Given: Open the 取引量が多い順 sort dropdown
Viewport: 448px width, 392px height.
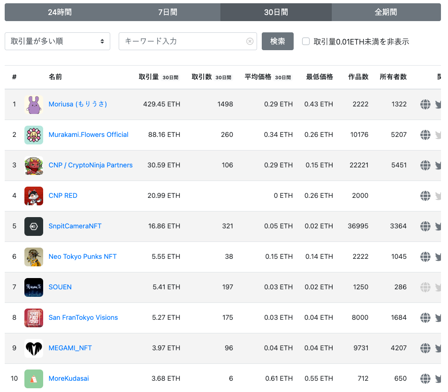Looking at the screenshot, I should (57, 41).
